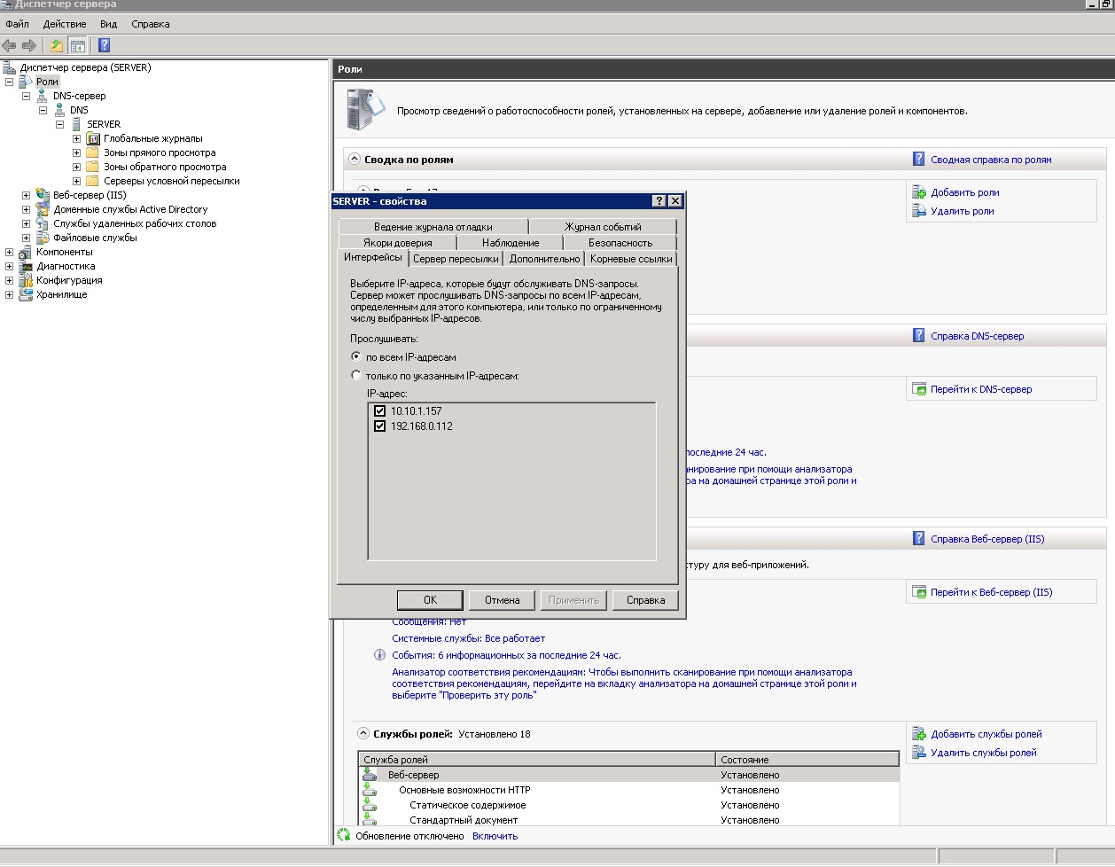Collapse the SERVER node under DNS
The height and width of the screenshot is (867, 1115).
[x=60, y=124]
